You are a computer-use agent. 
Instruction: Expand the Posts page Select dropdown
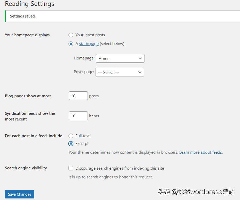120,72
